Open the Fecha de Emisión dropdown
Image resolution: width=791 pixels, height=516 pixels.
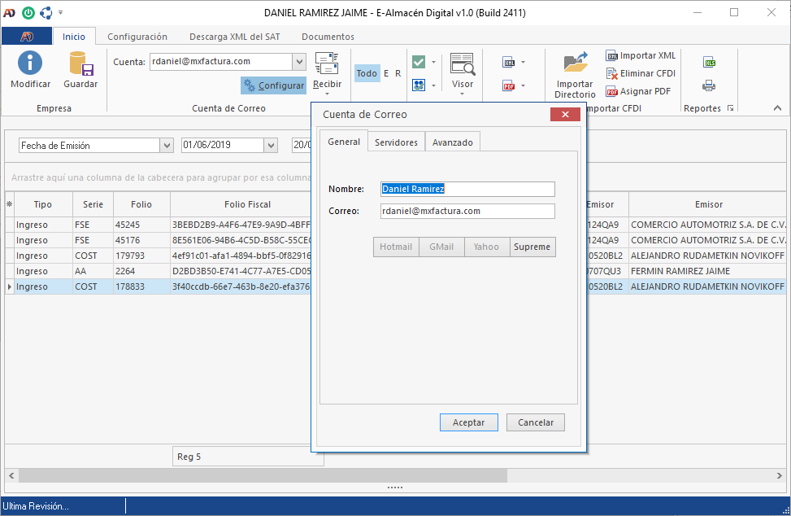[x=167, y=145]
